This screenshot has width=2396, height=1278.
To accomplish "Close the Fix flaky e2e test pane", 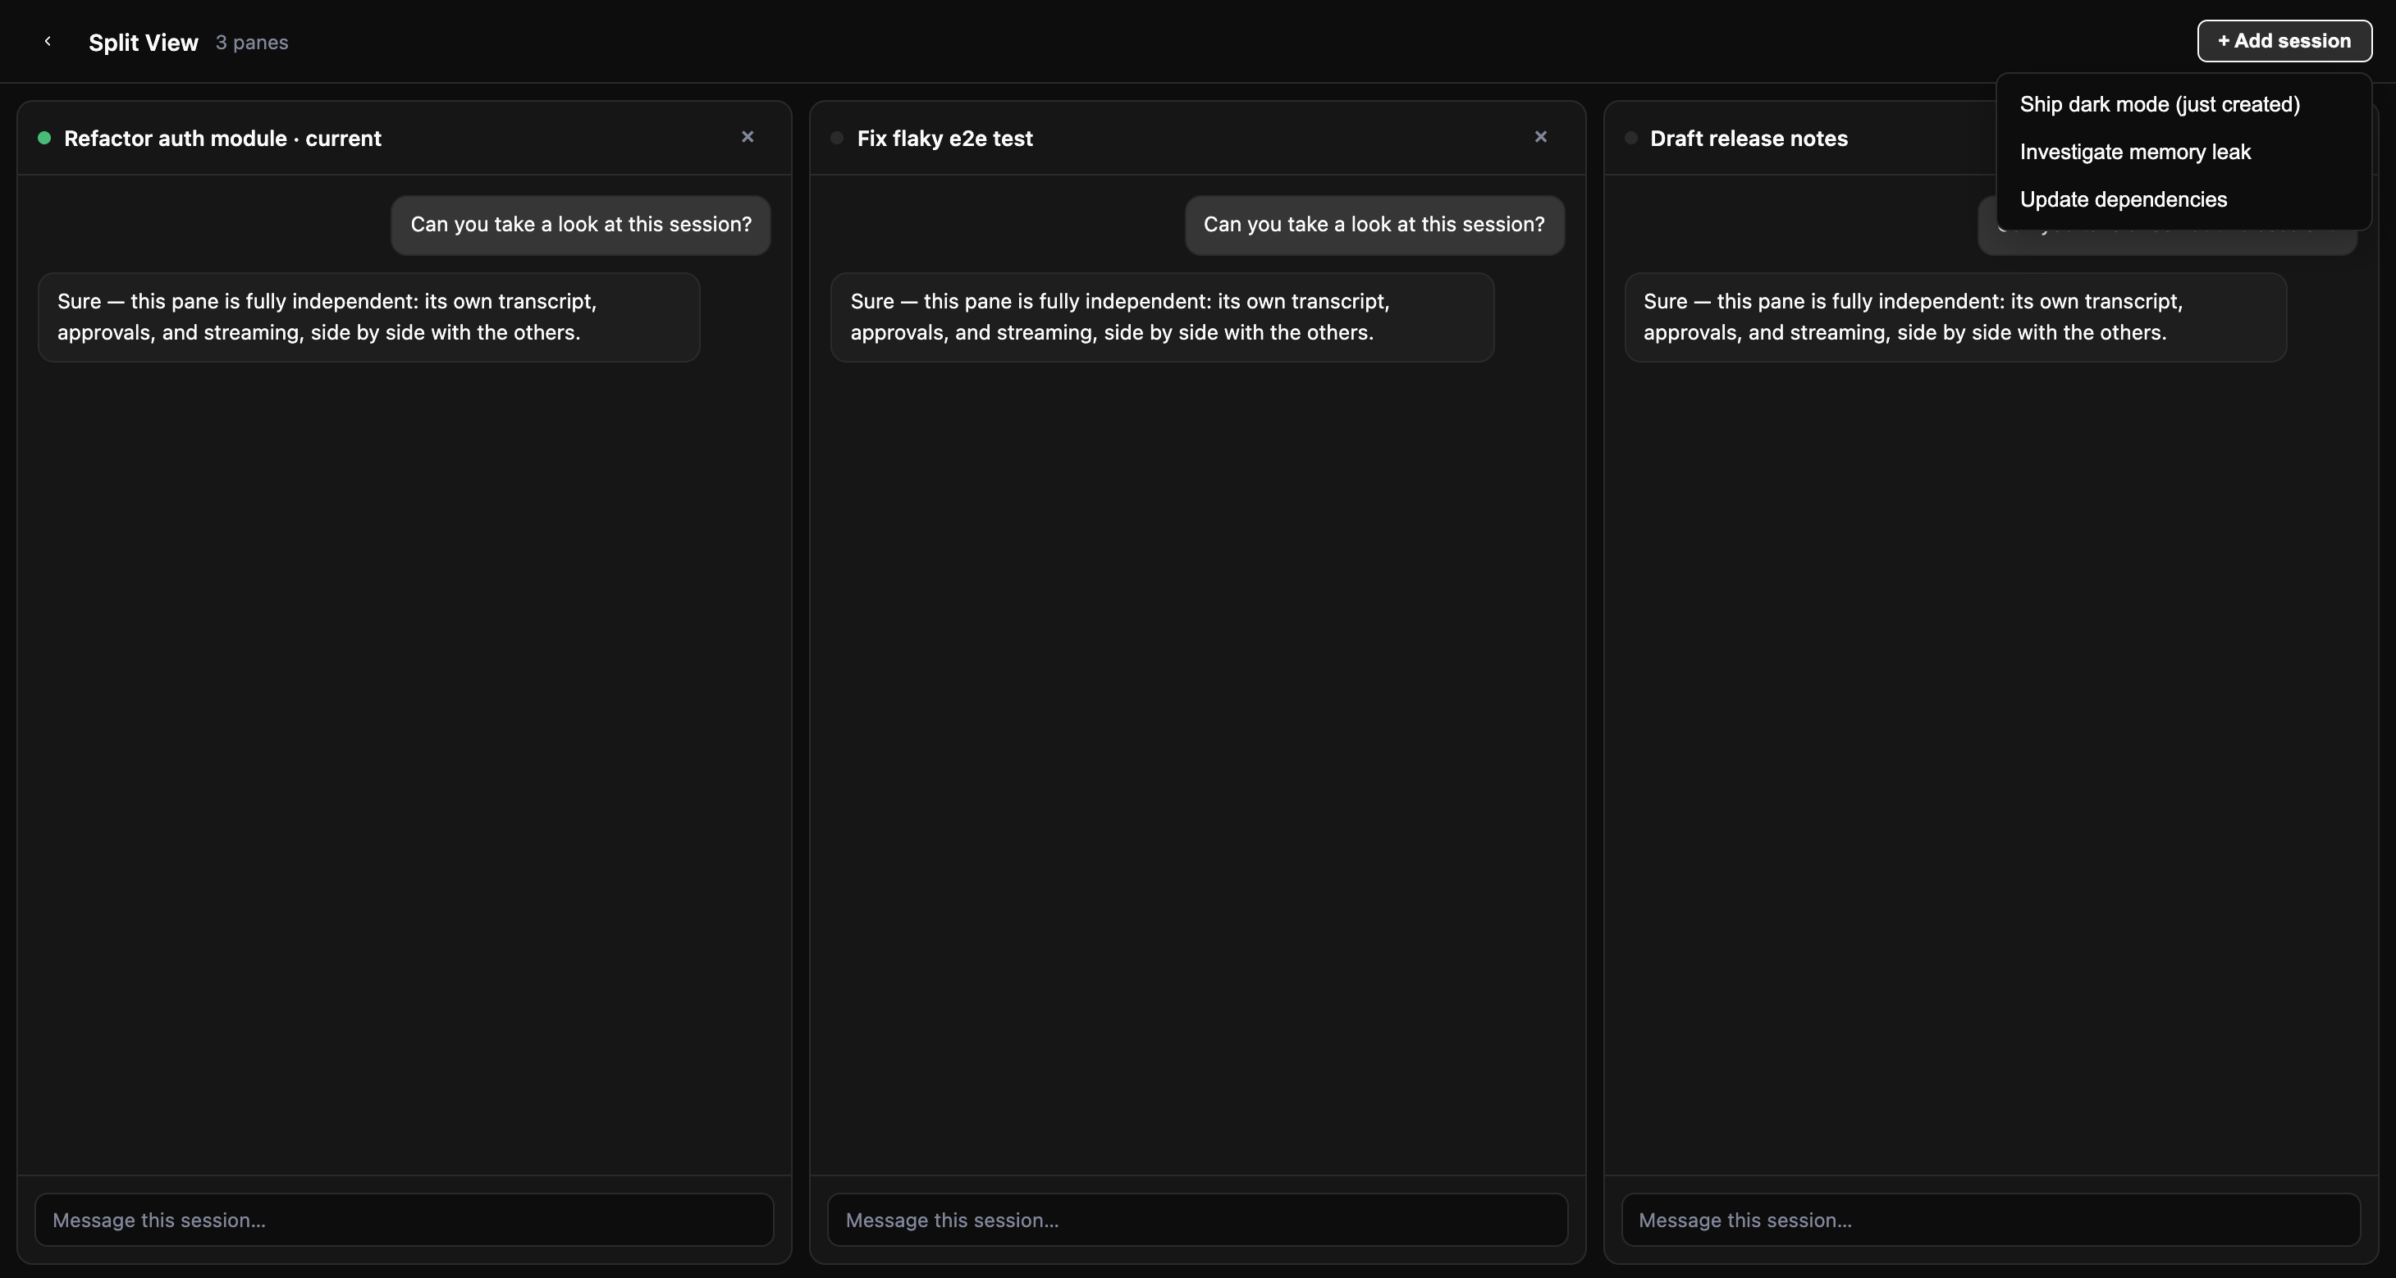I will (x=1540, y=137).
